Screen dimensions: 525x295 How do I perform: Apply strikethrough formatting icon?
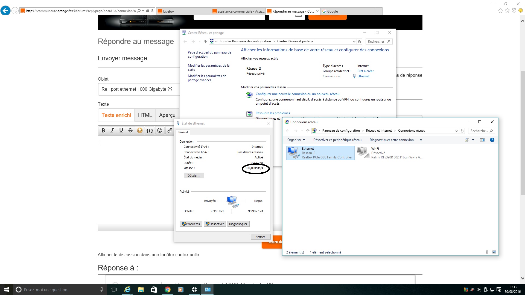click(130, 131)
